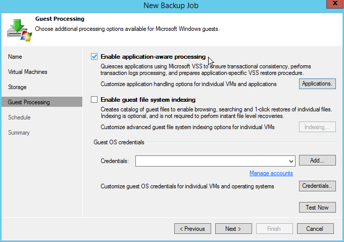Enable guest file system indexing checkbox
344x242 pixels.
(94, 100)
